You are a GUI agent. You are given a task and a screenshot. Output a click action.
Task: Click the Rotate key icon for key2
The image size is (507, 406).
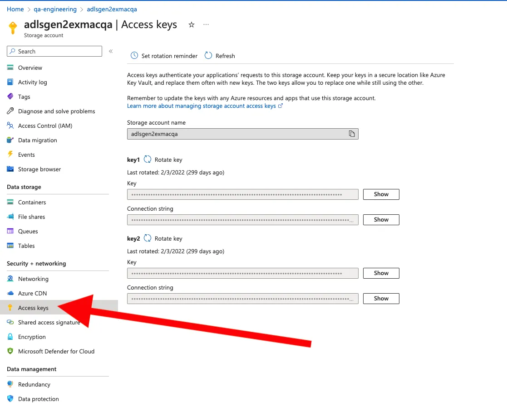pos(148,238)
